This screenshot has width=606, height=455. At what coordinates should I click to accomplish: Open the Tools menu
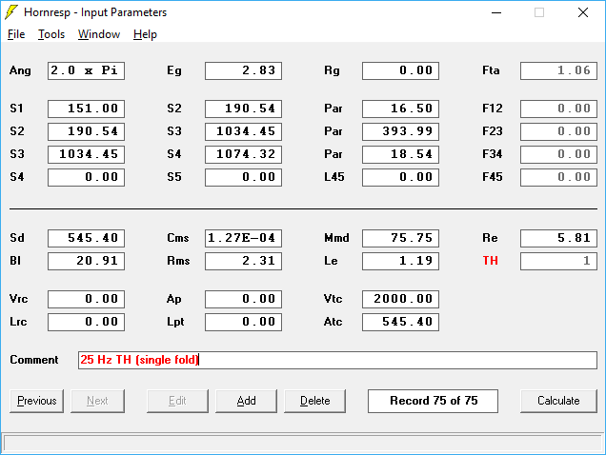tap(51, 34)
